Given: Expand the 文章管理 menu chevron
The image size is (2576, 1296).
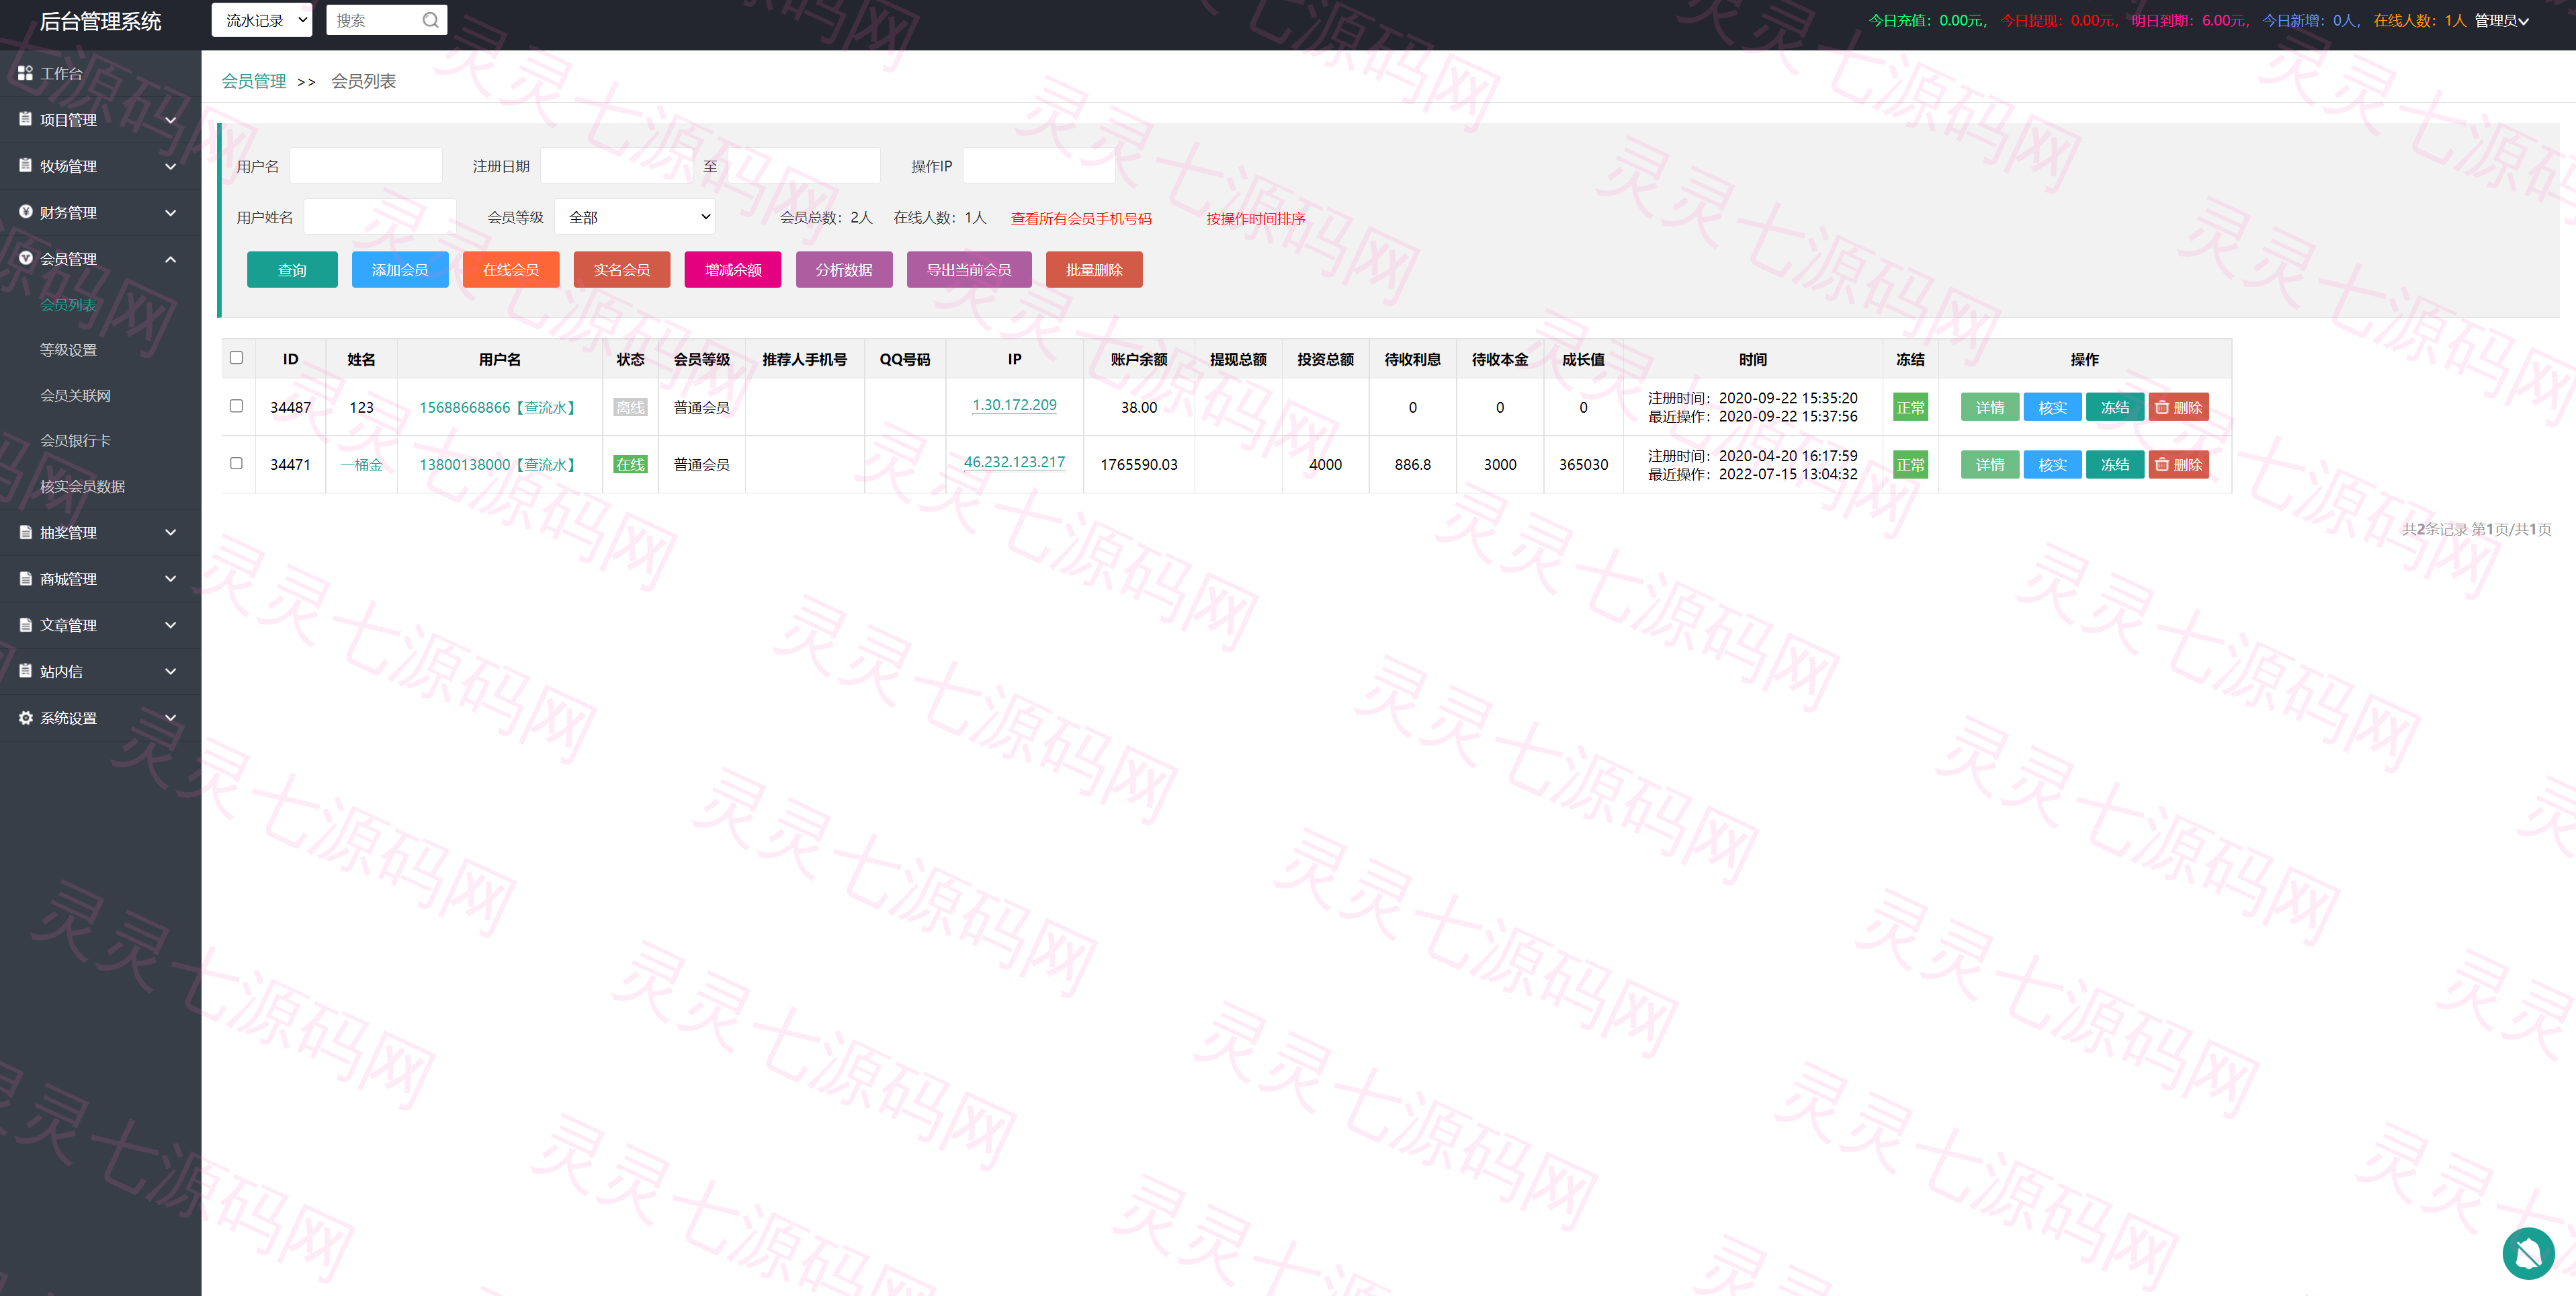Looking at the screenshot, I should point(170,624).
